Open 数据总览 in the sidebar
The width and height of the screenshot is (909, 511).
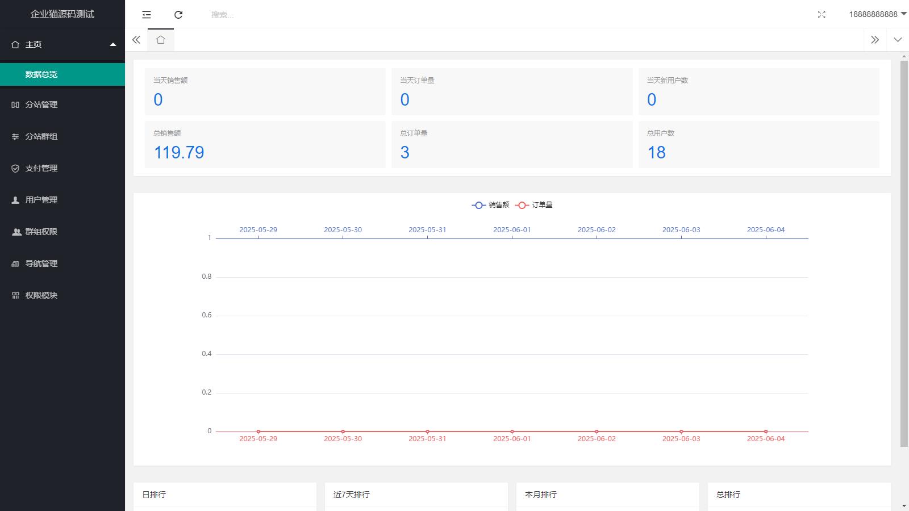(x=41, y=74)
